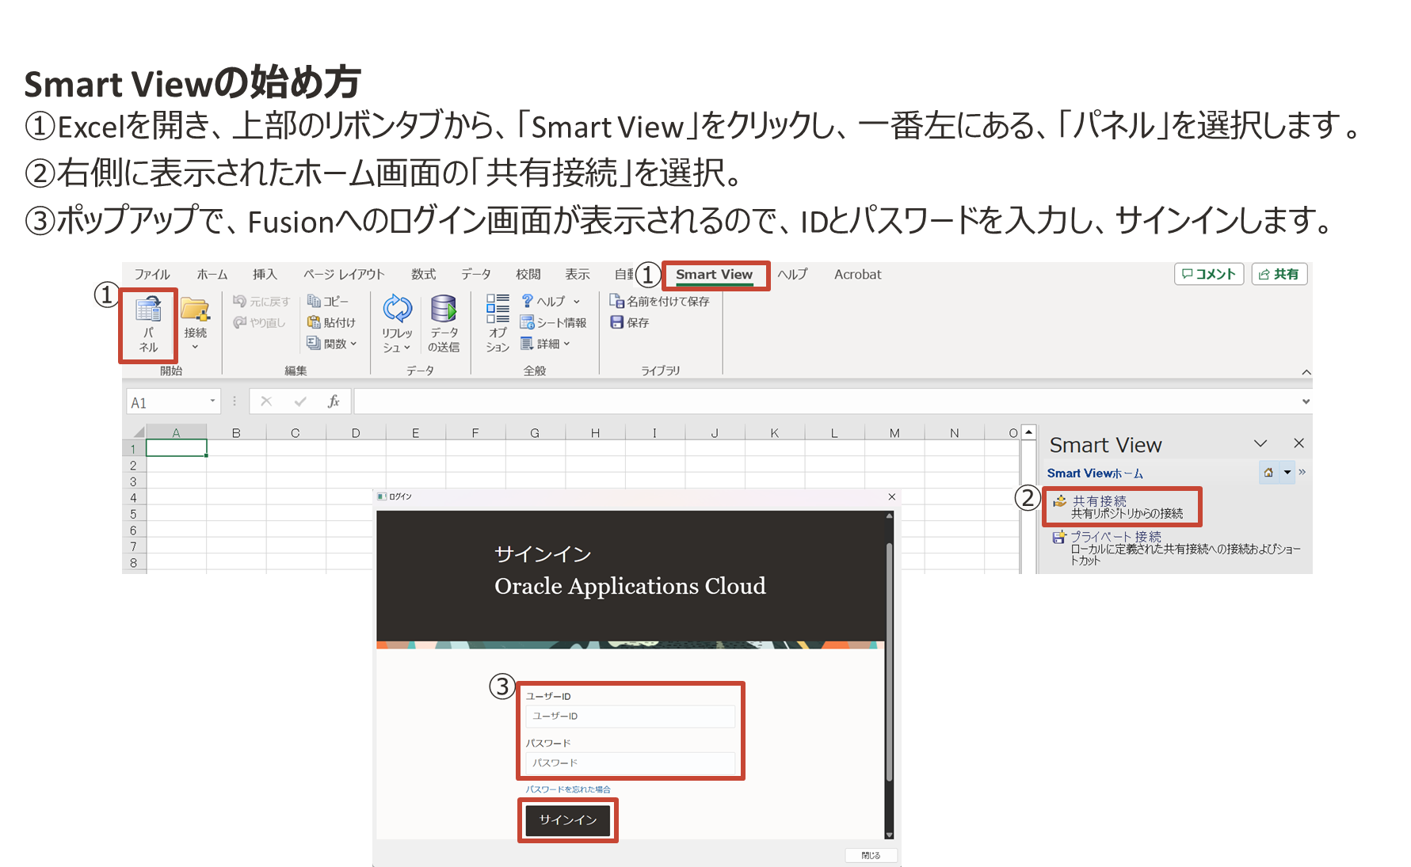Switch to the Acrobat tab
1411x867 pixels.
pos(857,274)
